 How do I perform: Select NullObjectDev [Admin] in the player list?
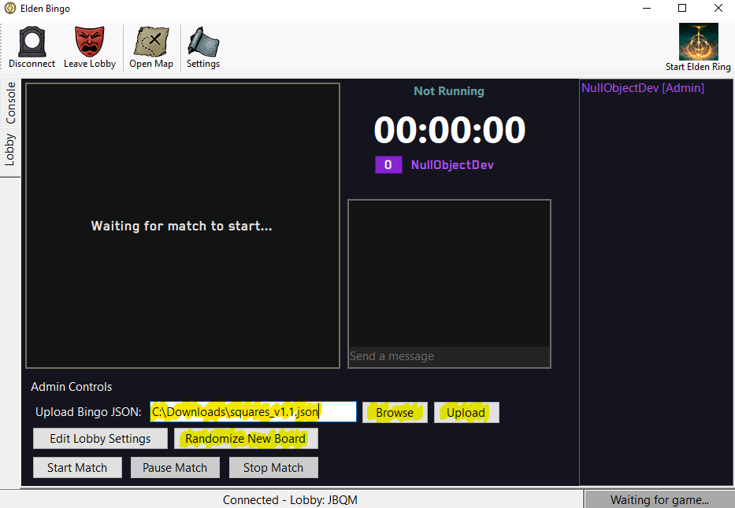643,88
